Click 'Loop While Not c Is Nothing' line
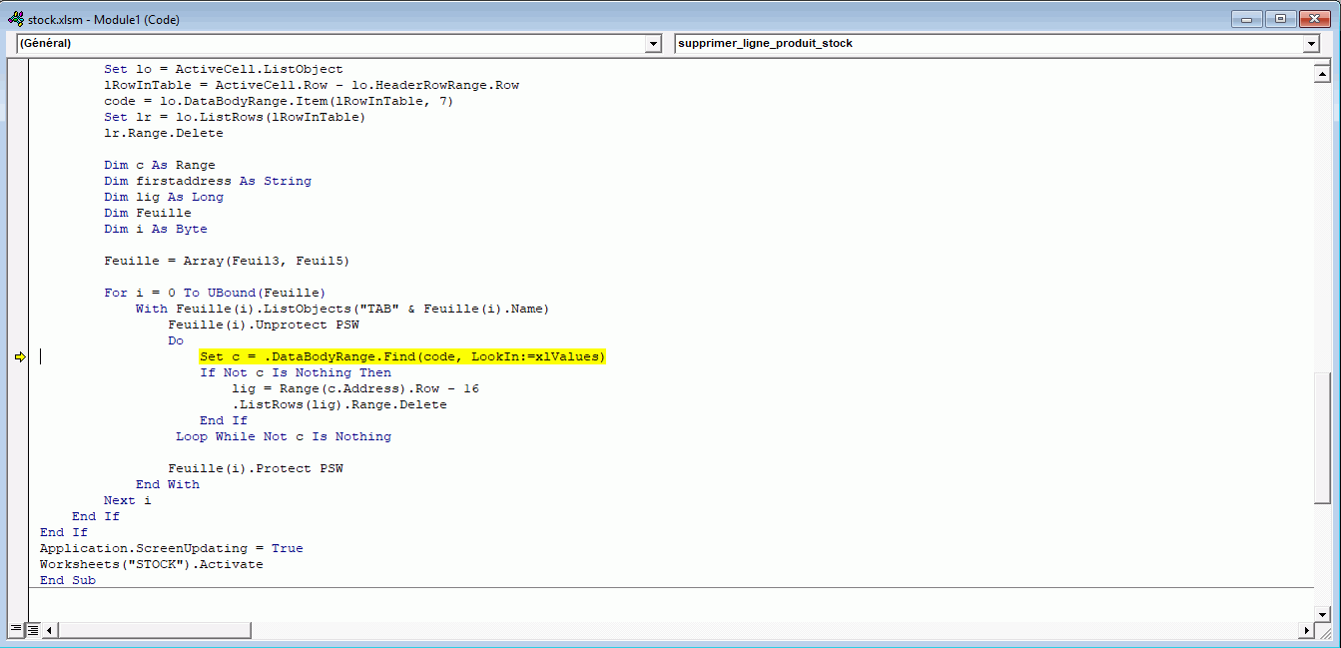Image resolution: width=1341 pixels, height=648 pixels. 284,436
